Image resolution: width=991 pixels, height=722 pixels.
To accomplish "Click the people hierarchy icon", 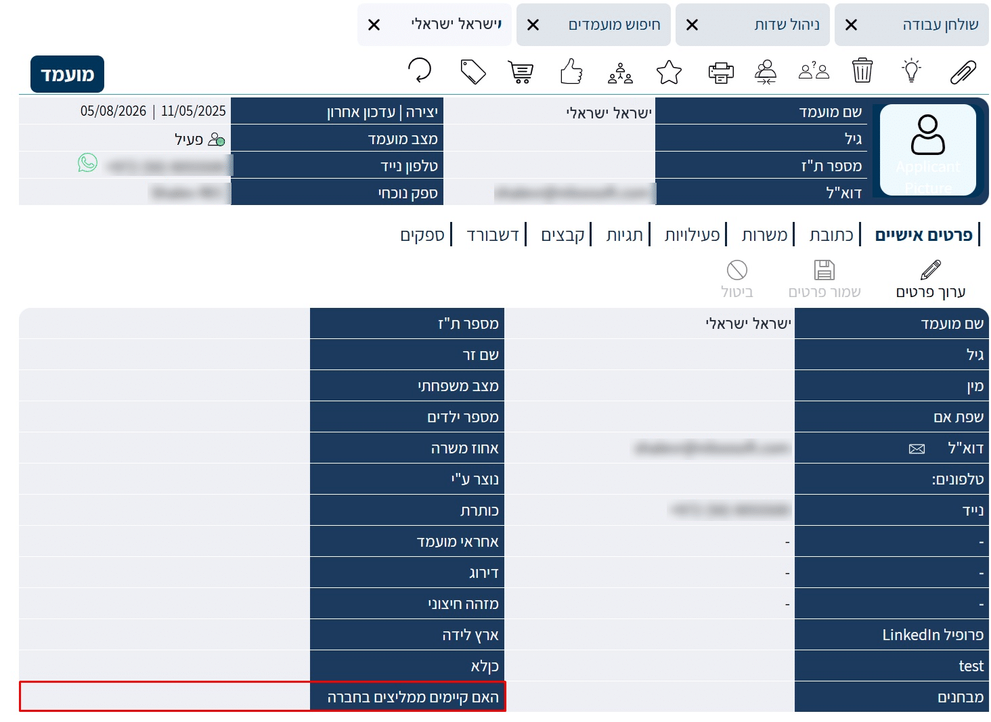I will pyautogui.click(x=620, y=73).
